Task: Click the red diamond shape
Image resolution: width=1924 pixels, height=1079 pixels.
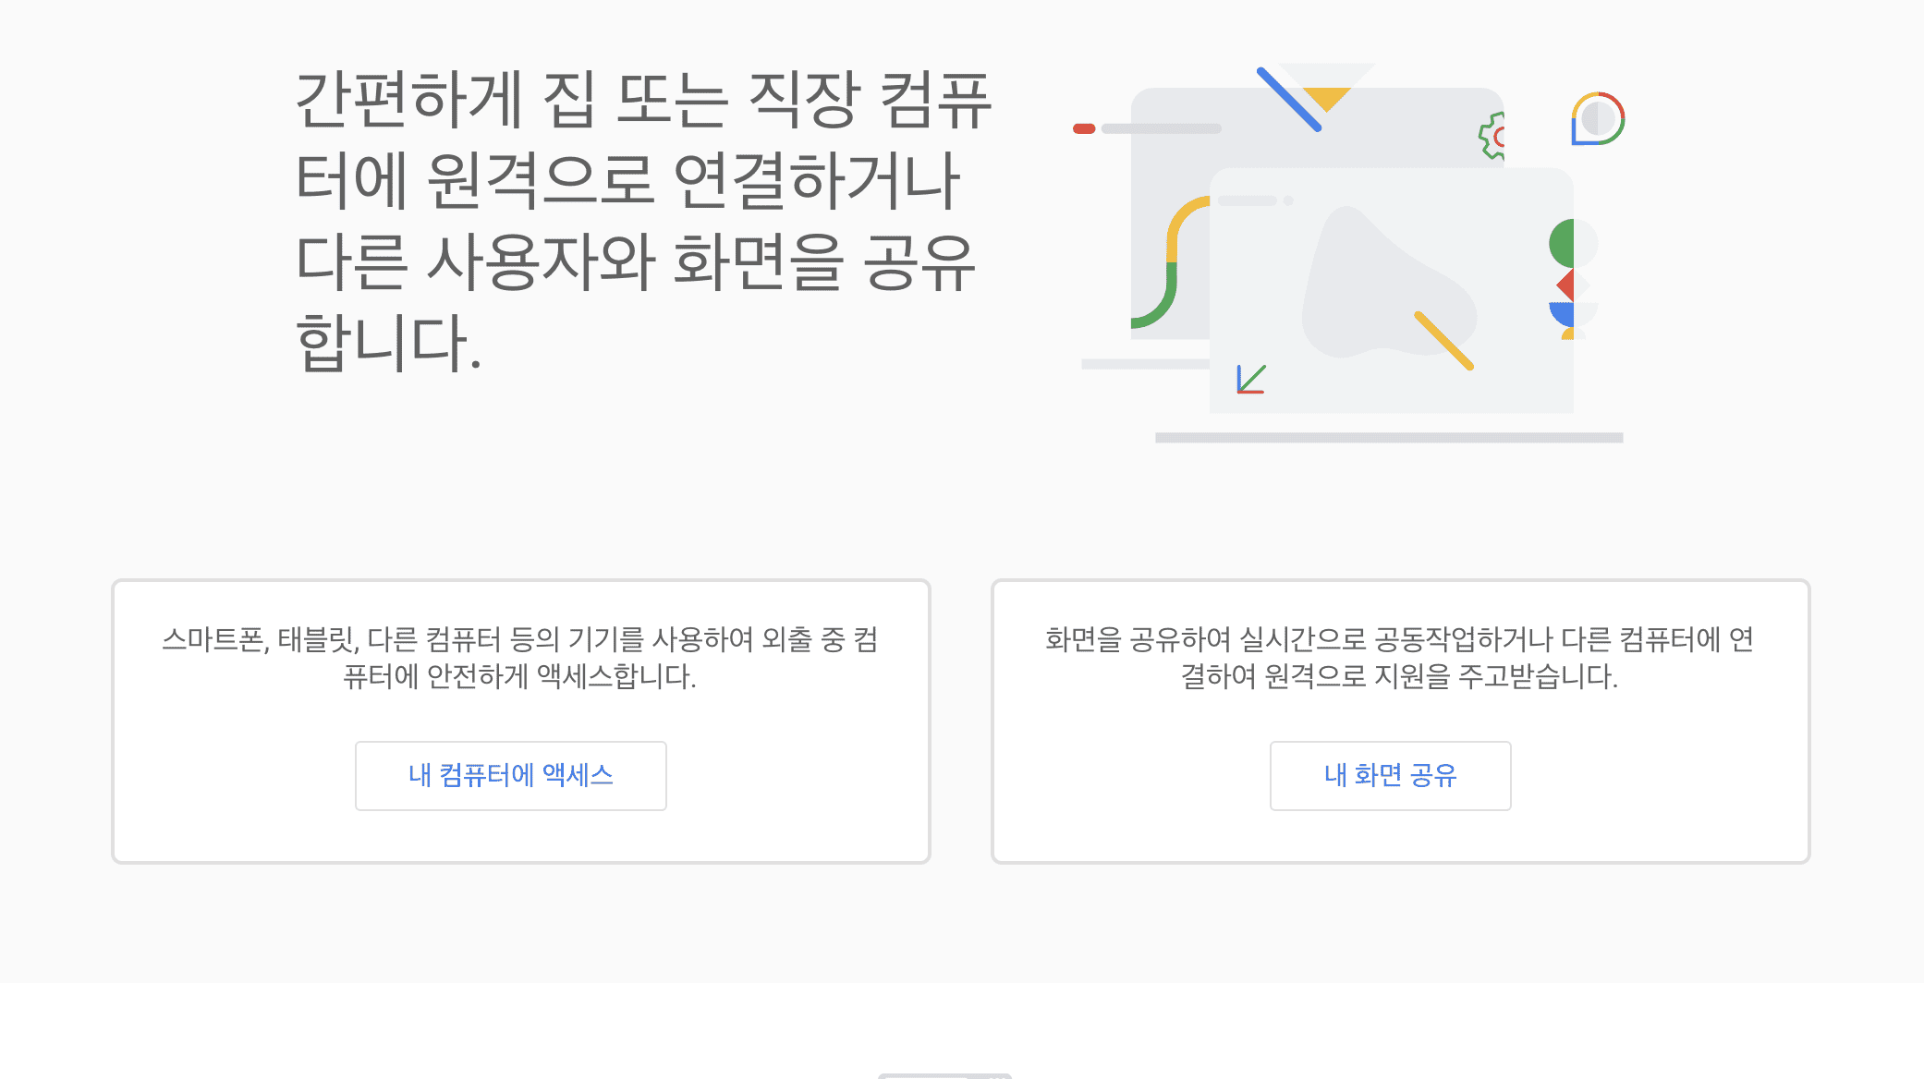Action: tap(1565, 285)
